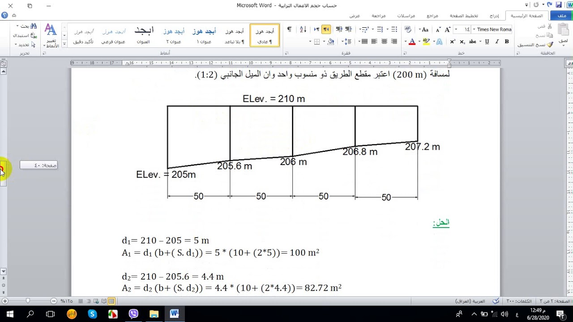This screenshot has height=322, width=573.
Task: Click Grow Font button
Action: coord(449,30)
